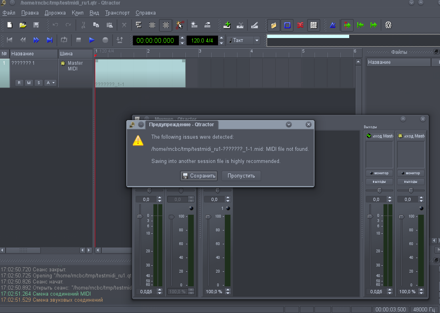
Task: Open the Правка menu
Action: (x=30, y=13)
